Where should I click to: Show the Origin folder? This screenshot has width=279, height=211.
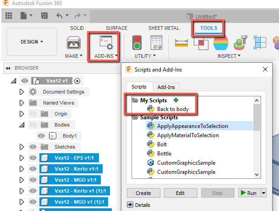pos(33,114)
